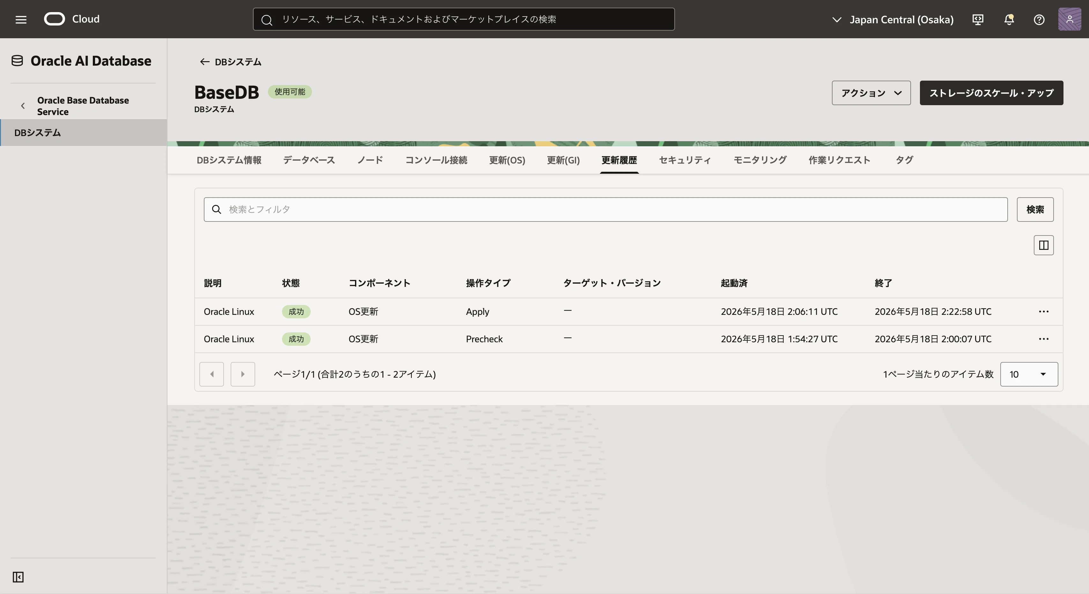1089x594 pixels.
Task: Open row actions for the Precheck update
Action: (1044, 339)
